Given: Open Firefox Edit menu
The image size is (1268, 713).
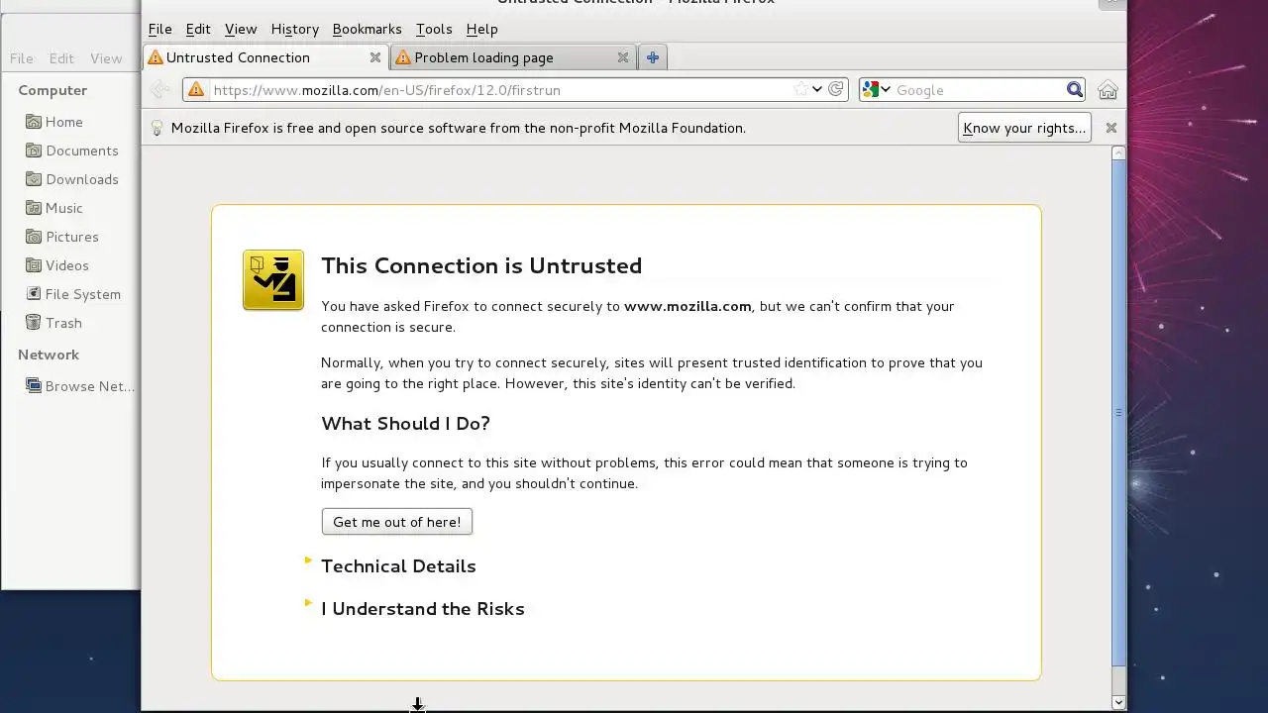Looking at the screenshot, I should tap(198, 29).
